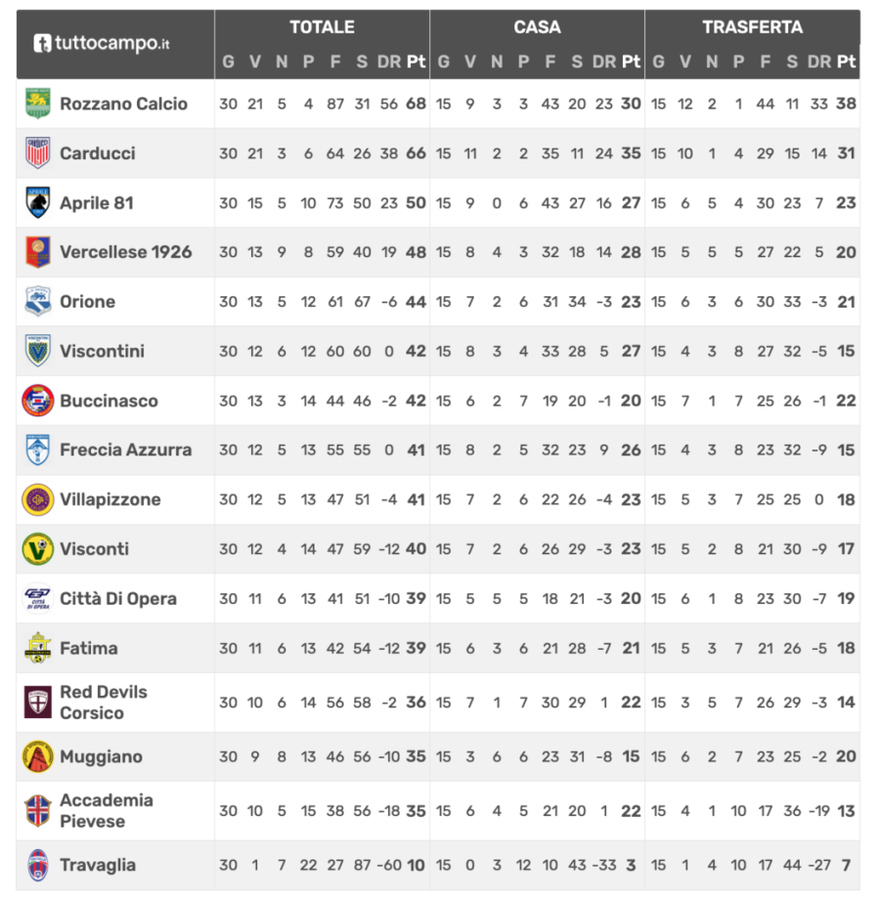Viewport: 880px width, 901px height.
Task: Click the Aprile 81 team badge
Action: coord(37,203)
